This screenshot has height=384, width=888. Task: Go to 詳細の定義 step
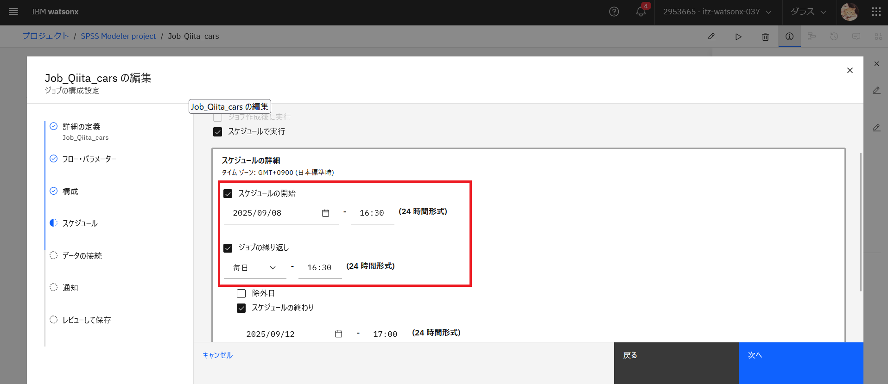pyautogui.click(x=82, y=127)
